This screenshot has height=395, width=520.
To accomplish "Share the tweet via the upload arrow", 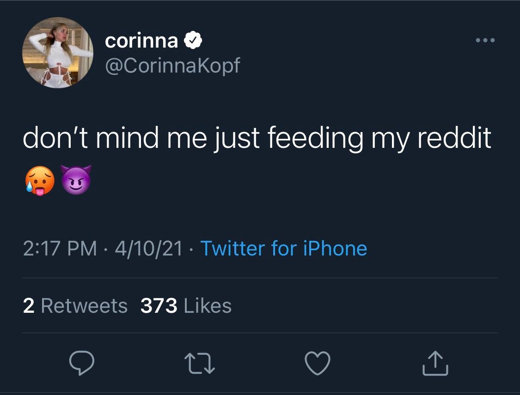I will click(435, 364).
